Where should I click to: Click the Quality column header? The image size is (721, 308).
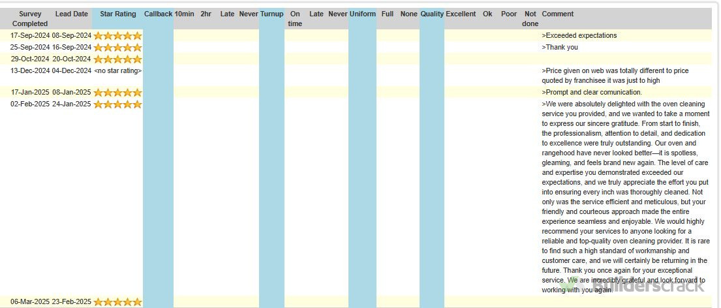point(432,14)
